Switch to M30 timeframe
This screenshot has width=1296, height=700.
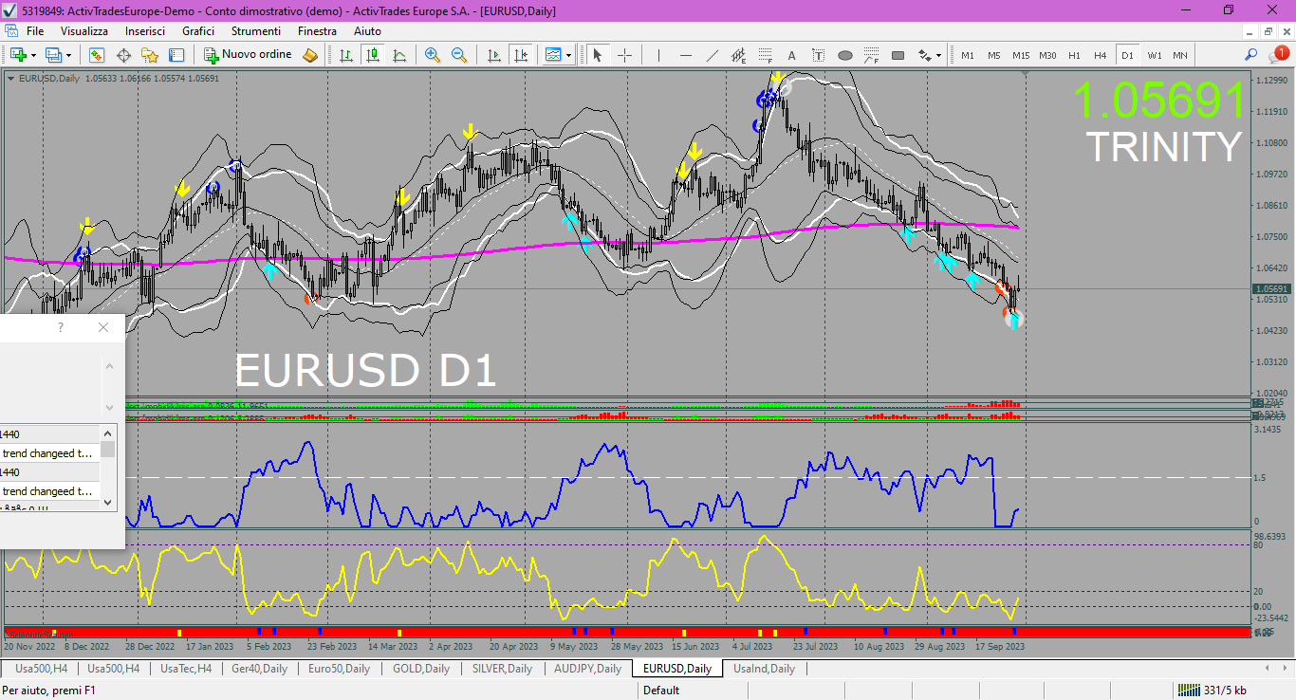[1047, 55]
